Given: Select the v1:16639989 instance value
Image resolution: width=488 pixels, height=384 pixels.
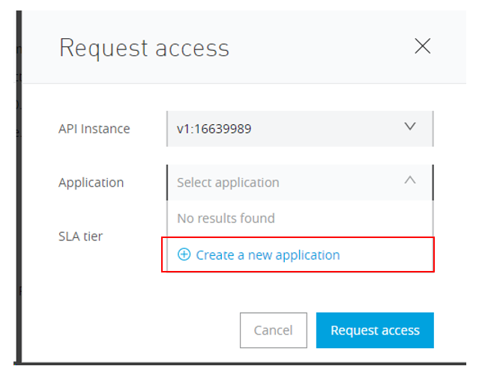Looking at the screenshot, I should [x=214, y=129].
